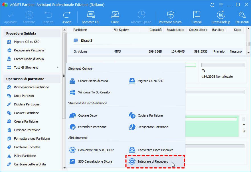The image size is (251, 172).
Task: Click the refresh icon in title bar
Action: [x=212, y=5]
